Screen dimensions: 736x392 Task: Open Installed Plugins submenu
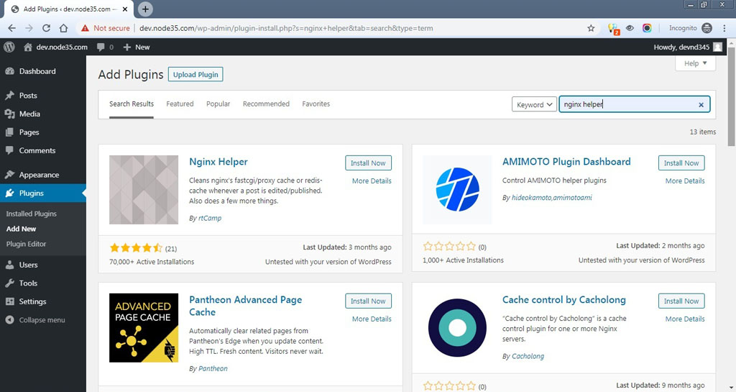(x=32, y=214)
